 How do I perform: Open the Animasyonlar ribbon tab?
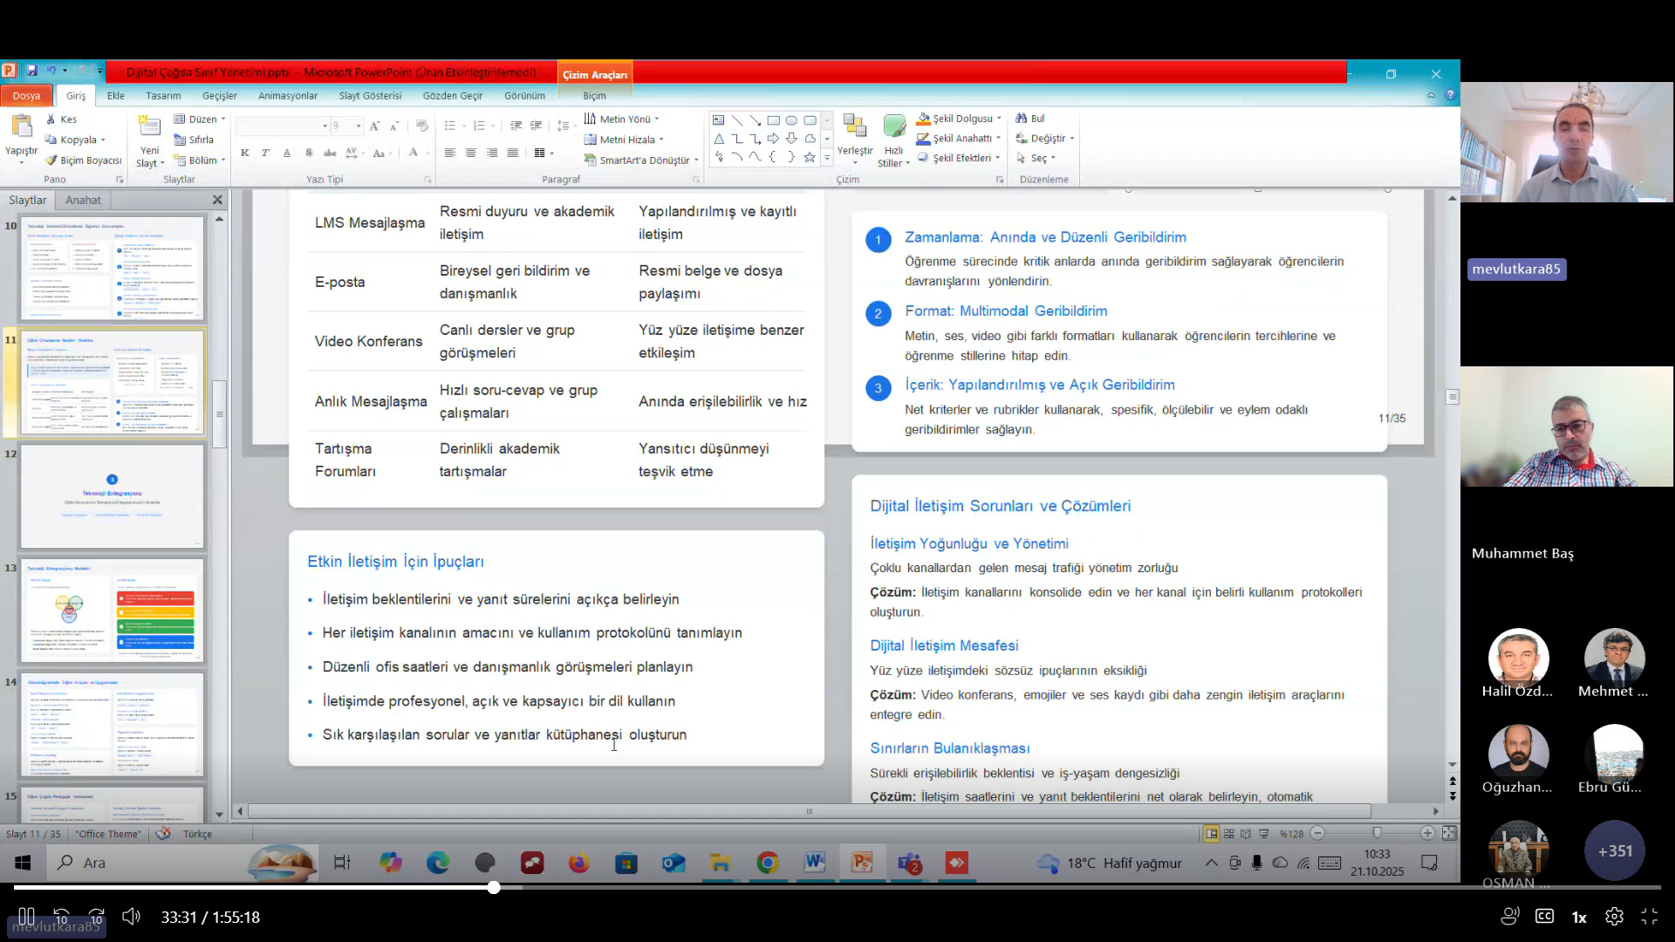click(287, 96)
